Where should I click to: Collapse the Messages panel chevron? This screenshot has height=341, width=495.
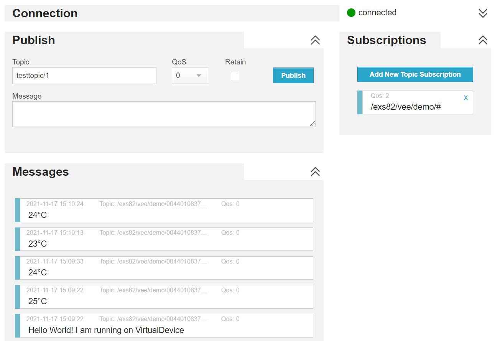point(315,171)
